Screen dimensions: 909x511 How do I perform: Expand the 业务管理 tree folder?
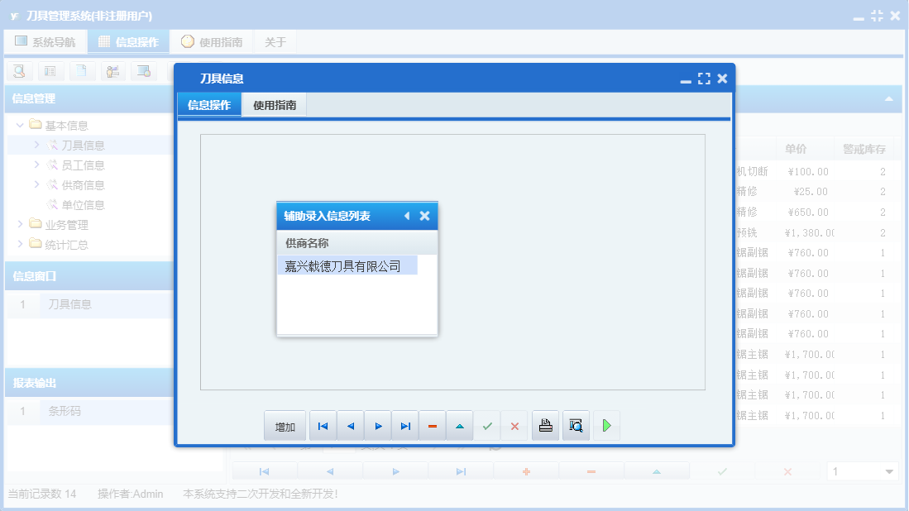coord(21,224)
